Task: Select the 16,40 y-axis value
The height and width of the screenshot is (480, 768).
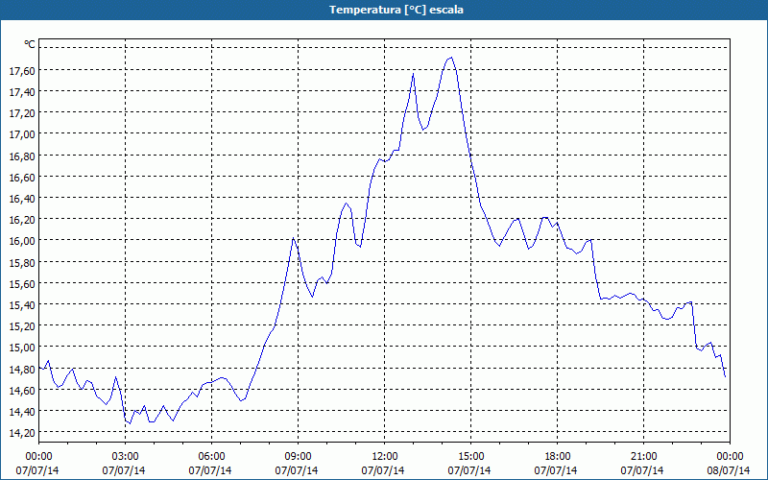Action: pyautogui.click(x=22, y=199)
